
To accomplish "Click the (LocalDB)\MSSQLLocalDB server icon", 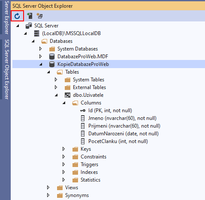I will (x=36, y=33).
